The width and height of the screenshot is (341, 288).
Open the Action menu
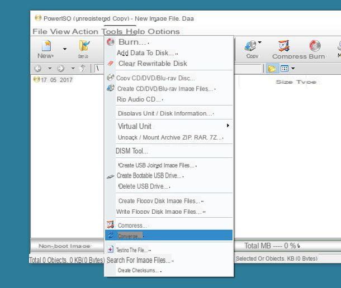(85, 31)
